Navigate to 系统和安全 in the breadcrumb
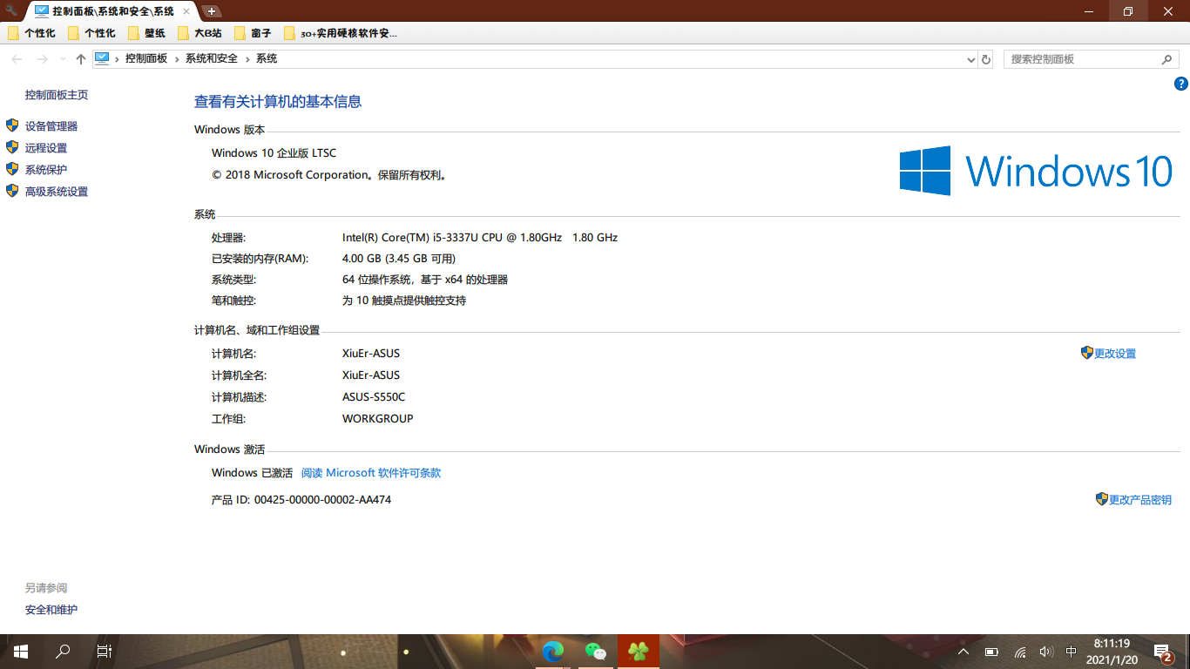 point(212,58)
